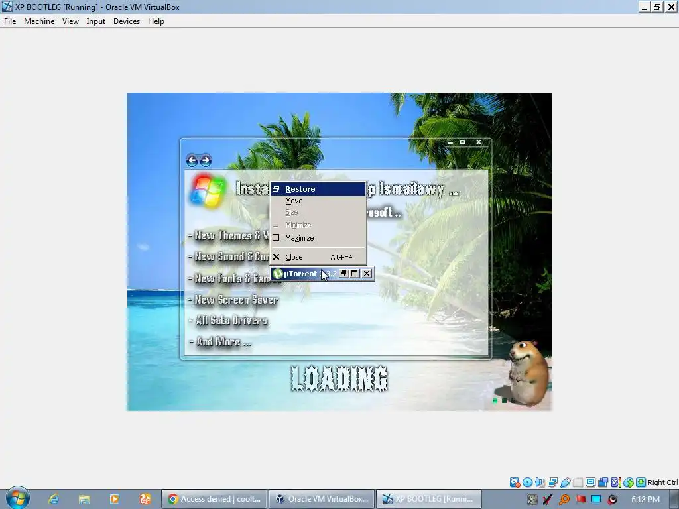
Task: Click the Show desktop strip
Action: click(674, 500)
